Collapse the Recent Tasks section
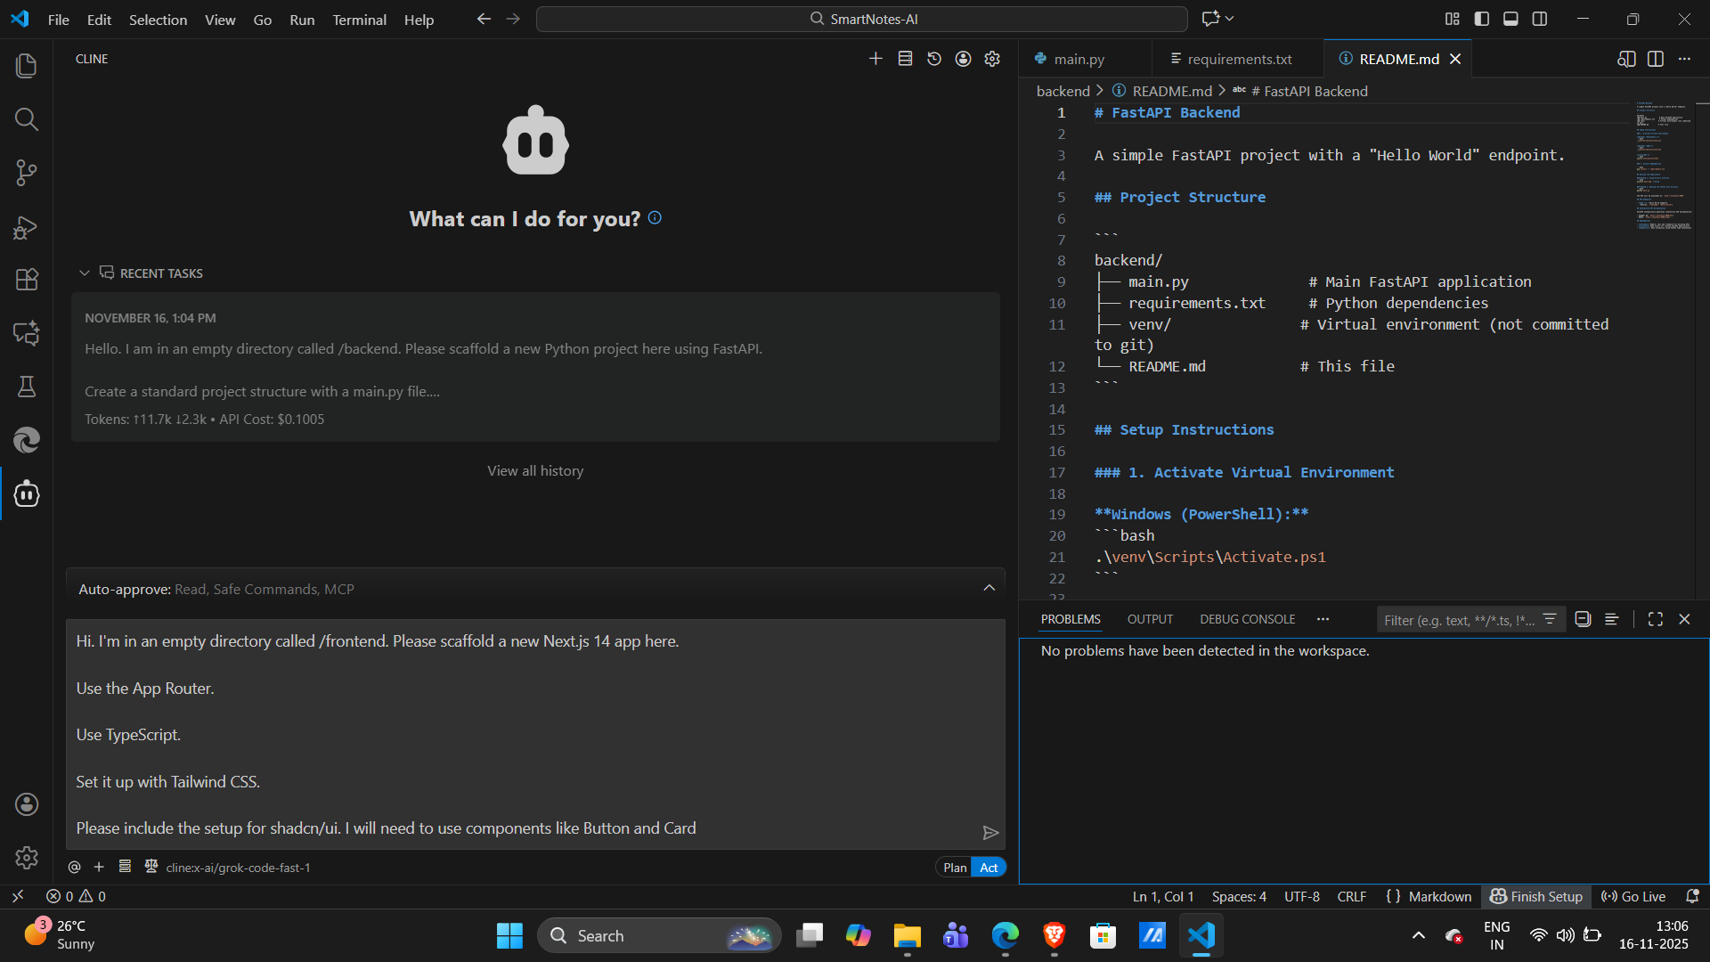Viewport: 1710px width, 962px height. tap(85, 273)
